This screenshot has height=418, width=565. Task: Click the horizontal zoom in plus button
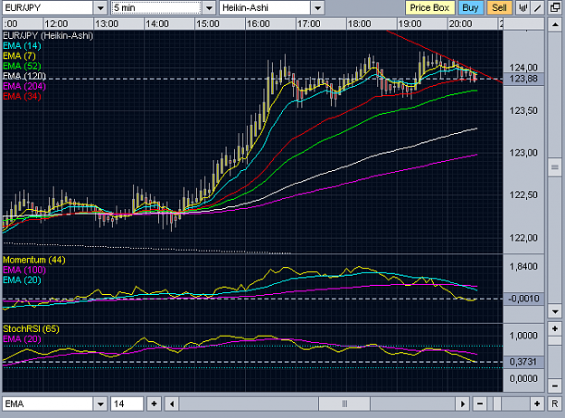537,404
